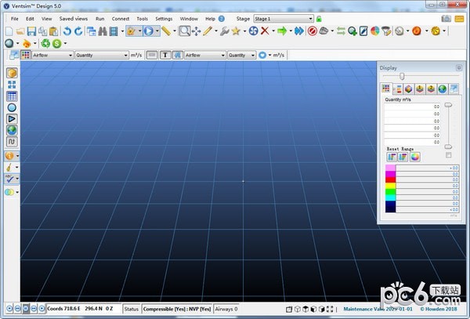Click the red block/stop icon
The width and height of the screenshot is (470, 319).
pyautogui.click(x=313, y=31)
